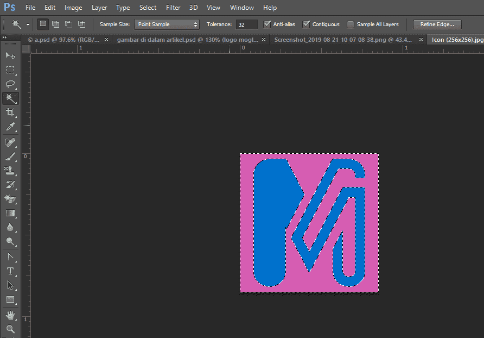
Task: Select the Eraser tool
Action: click(x=10, y=199)
